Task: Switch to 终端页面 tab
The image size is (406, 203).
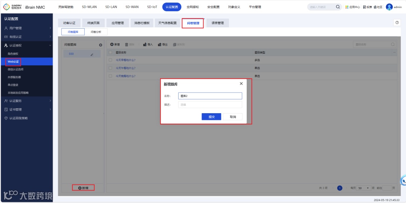Action: click(x=94, y=23)
